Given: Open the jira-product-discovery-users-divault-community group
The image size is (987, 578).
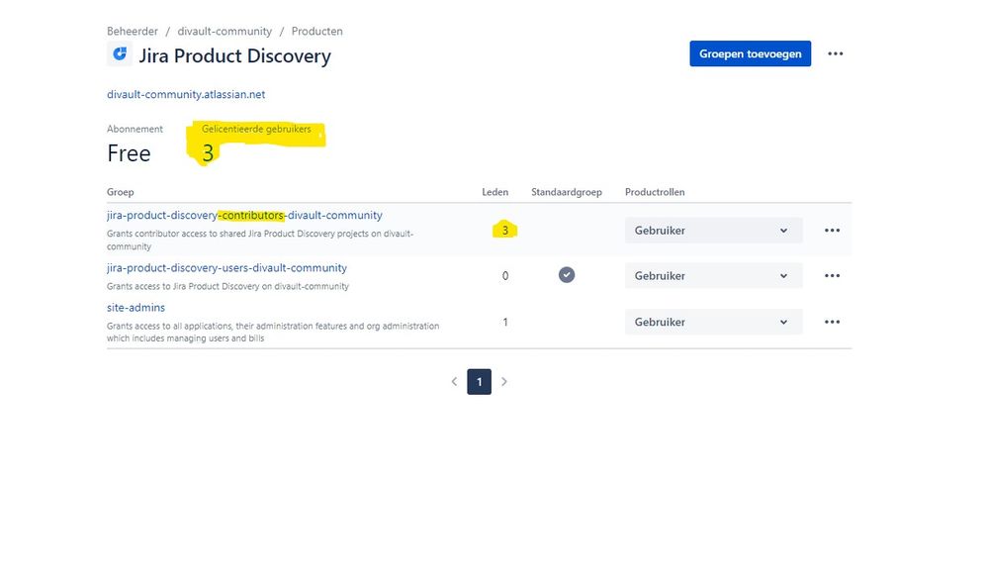Looking at the screenshot, I should 226,267.
